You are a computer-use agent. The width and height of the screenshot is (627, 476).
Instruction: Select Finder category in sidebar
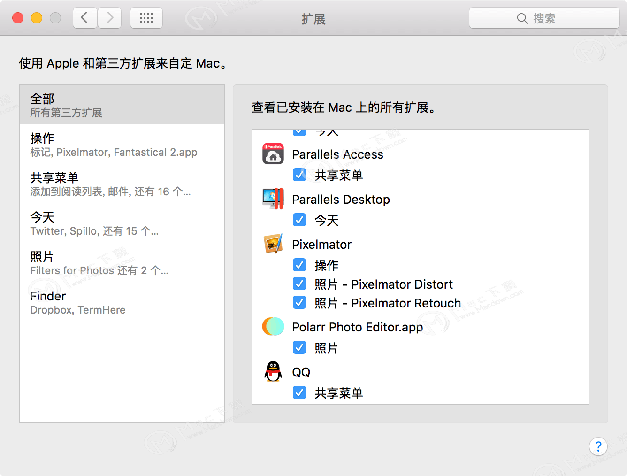122,302
